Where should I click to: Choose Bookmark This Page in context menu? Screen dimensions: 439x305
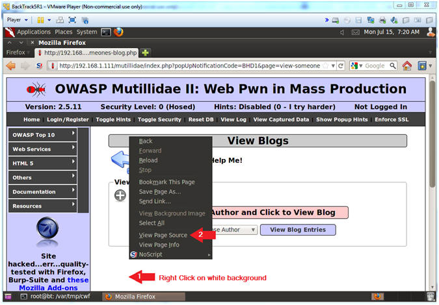click(170, 182)
